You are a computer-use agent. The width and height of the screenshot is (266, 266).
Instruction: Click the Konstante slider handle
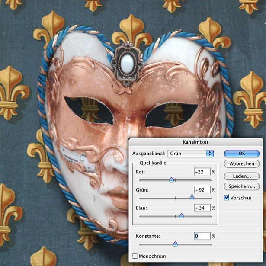tap(175, 244)
